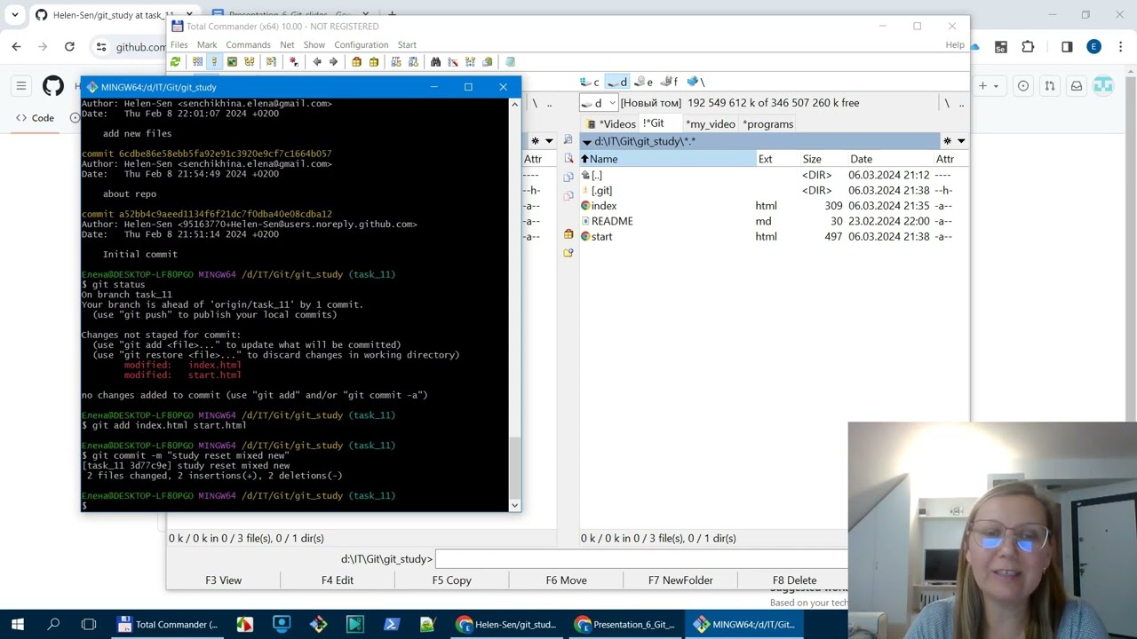This screenshot has width=1137, height=639.
Task: Switch to the *my_video folder tab
Action: [x=710, y=124]
